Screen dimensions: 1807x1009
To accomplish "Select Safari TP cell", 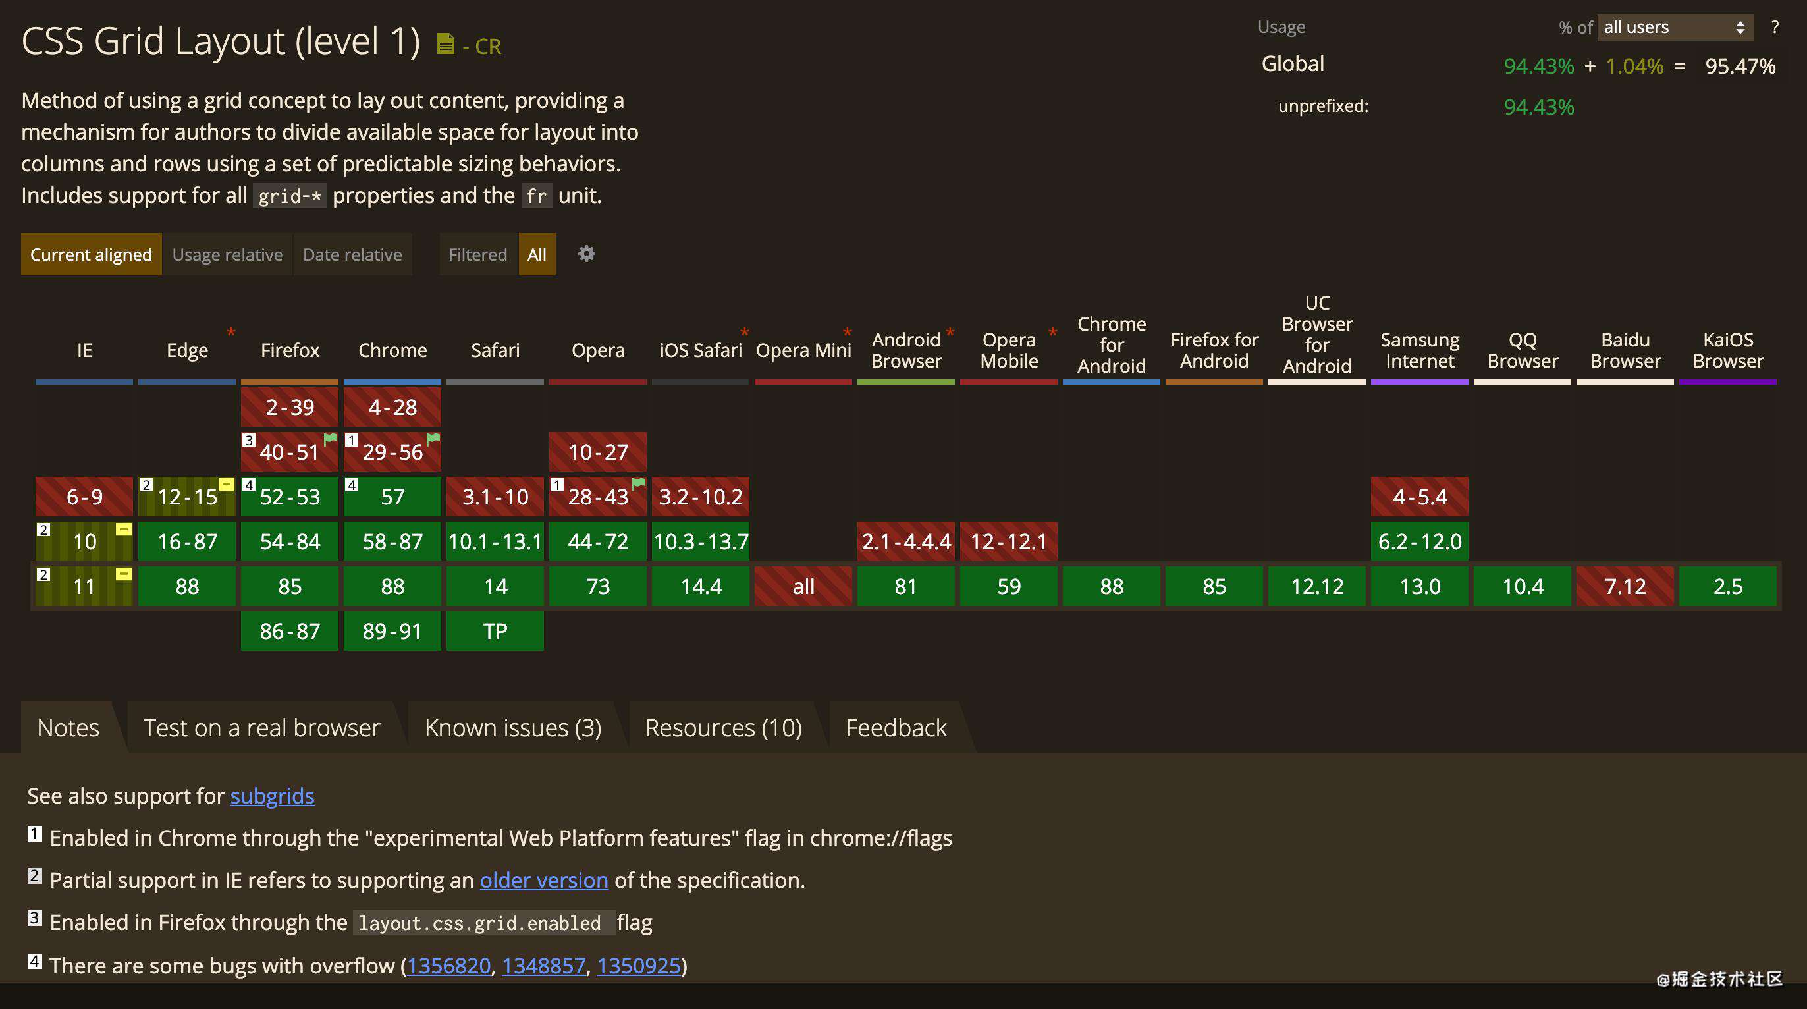I will 495,631.
